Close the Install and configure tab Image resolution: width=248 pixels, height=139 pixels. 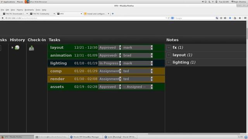pos(108,14)
